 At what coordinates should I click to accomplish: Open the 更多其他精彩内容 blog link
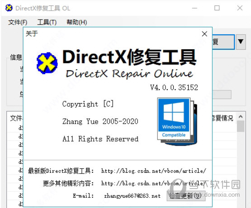pyautogui.click(x=153, y=183)
